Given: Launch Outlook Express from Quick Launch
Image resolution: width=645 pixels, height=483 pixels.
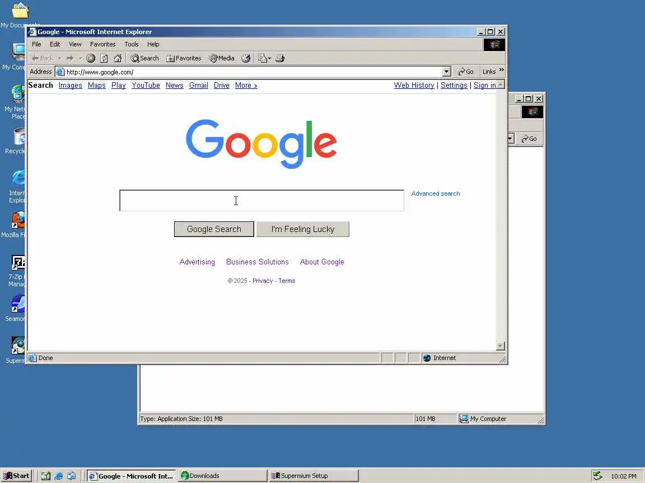Looking at the screenshot, I should [x=71, y=476].
